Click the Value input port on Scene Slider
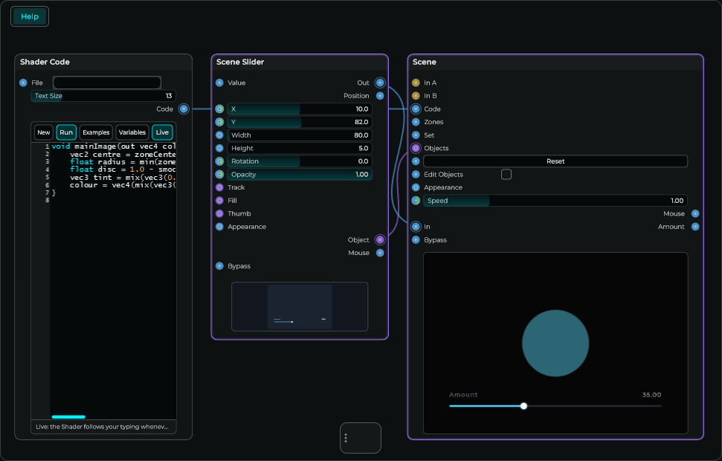The image size is (722, 461). (219, 83)
